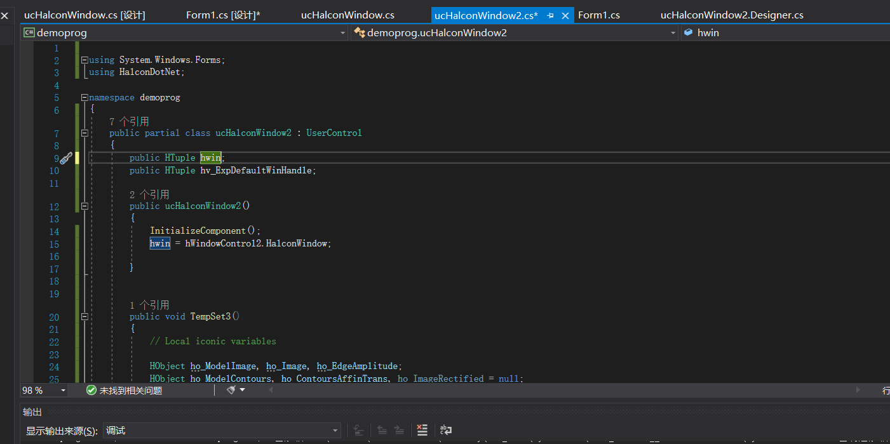Image resolution: width=890 pixels, height=444 pixels.
Task: Collapse the namespace demoprog code block
Action: 84,98
